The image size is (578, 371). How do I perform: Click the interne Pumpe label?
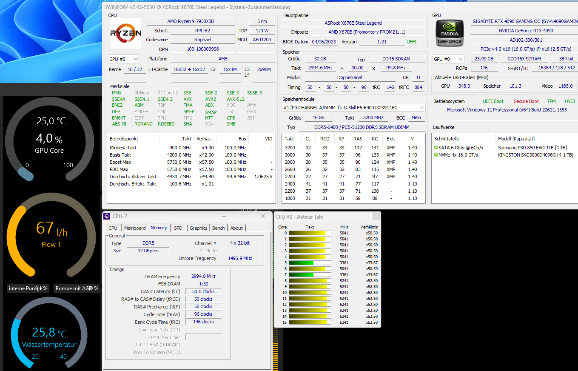click(x=28, y=288)
